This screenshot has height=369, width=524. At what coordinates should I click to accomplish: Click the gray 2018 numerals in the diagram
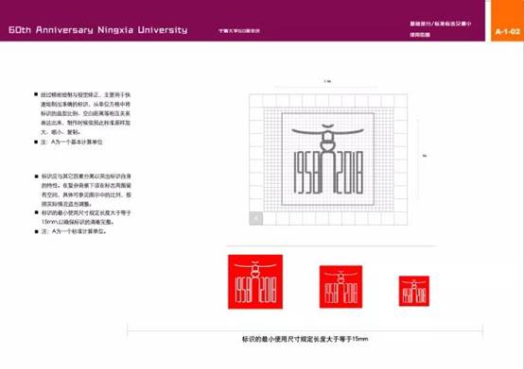click(x=348, y=173)
